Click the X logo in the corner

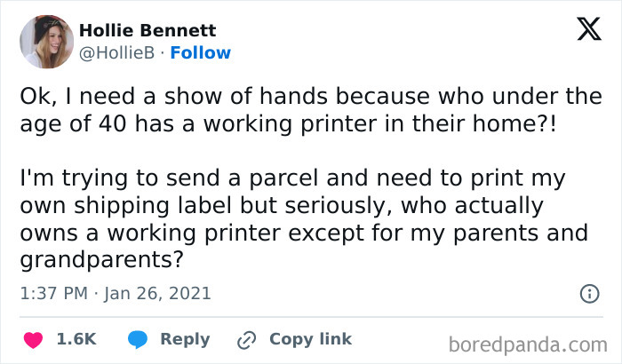pos(589,29)
